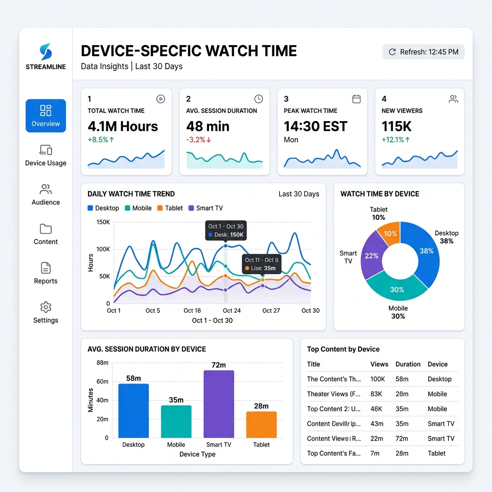The height and width of the screenshot is (492, 492).
Task: Click the Smart TV 22% donut segment
Action: [x=371, y=256]
